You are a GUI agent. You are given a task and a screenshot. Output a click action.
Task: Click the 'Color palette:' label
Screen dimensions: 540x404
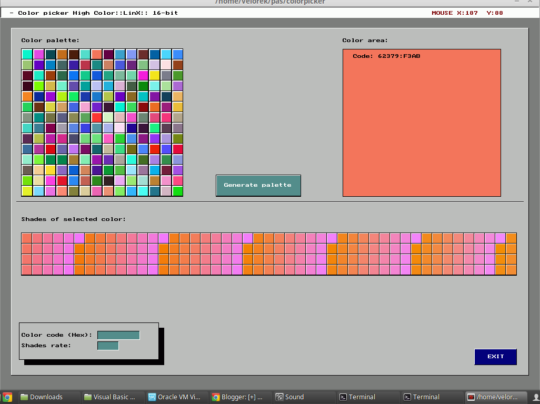coord(51,41)
